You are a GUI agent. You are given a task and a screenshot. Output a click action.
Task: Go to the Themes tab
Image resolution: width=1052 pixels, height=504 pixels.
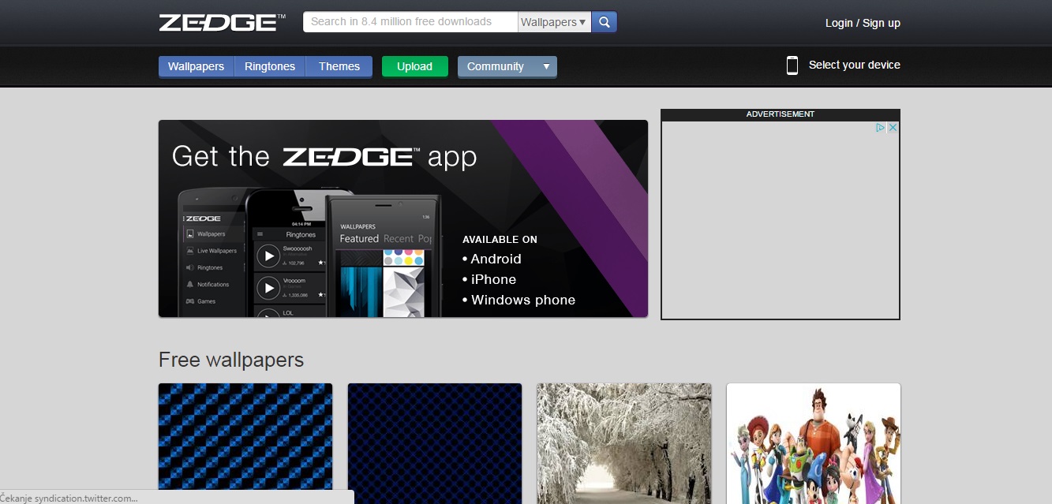pyautogui.click(x=339, y=67)
